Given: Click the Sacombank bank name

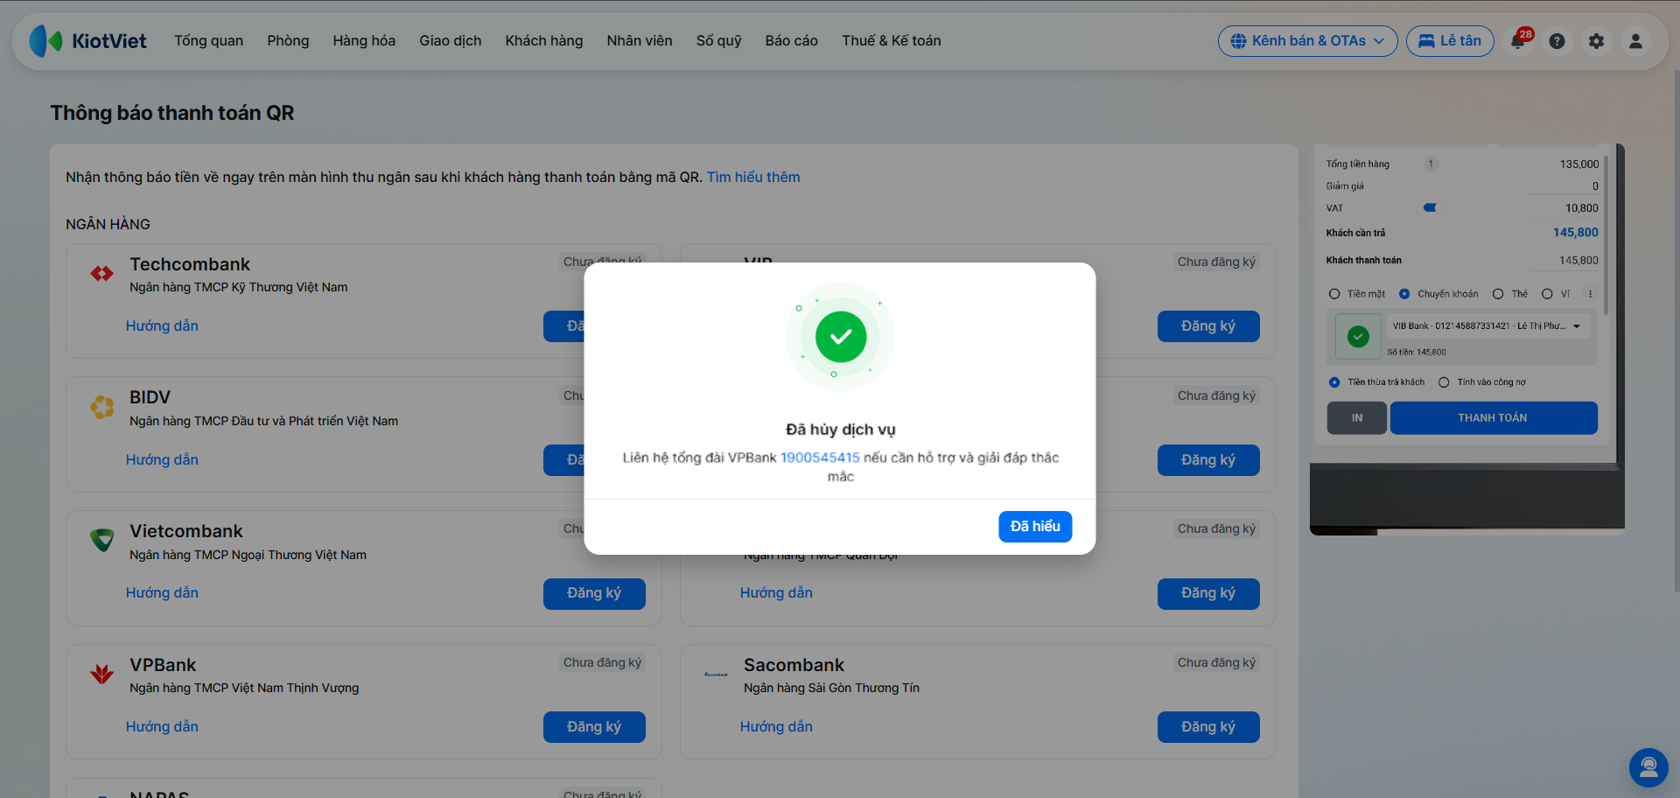Looking at the screenshot, I should click(x=794, y=665).
